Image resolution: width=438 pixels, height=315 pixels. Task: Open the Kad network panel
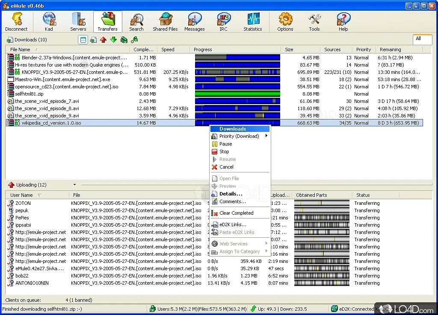(49, 21)
